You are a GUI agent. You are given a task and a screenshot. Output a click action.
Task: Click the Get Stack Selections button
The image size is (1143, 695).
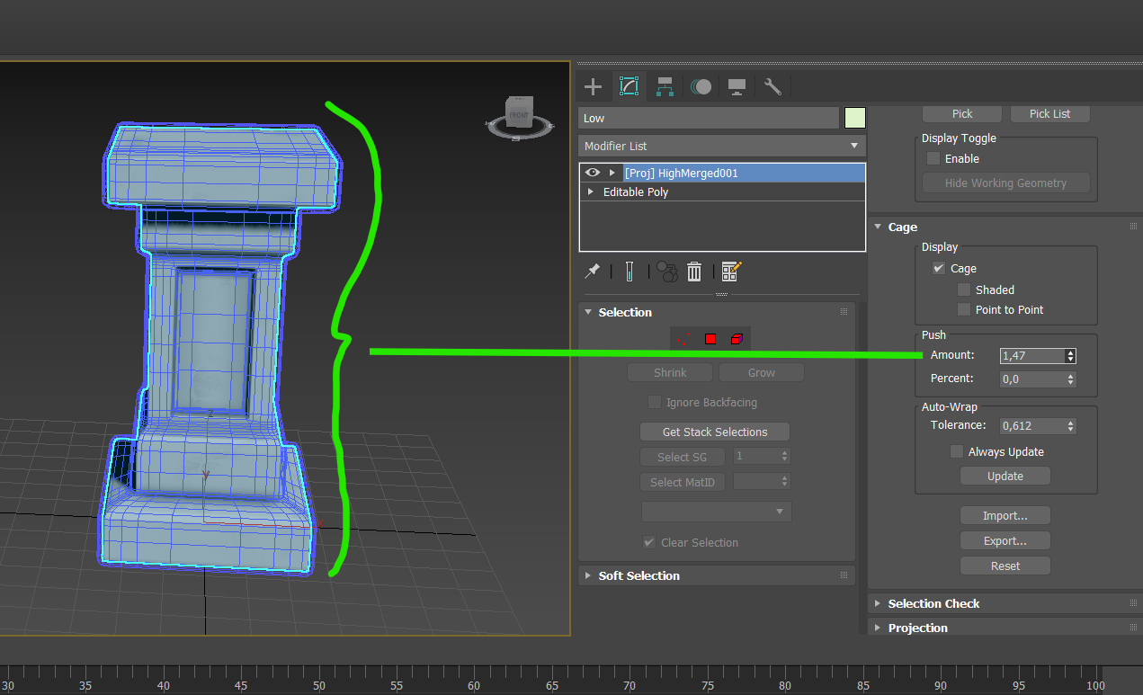pyautogui.click(x=715, y=432)
